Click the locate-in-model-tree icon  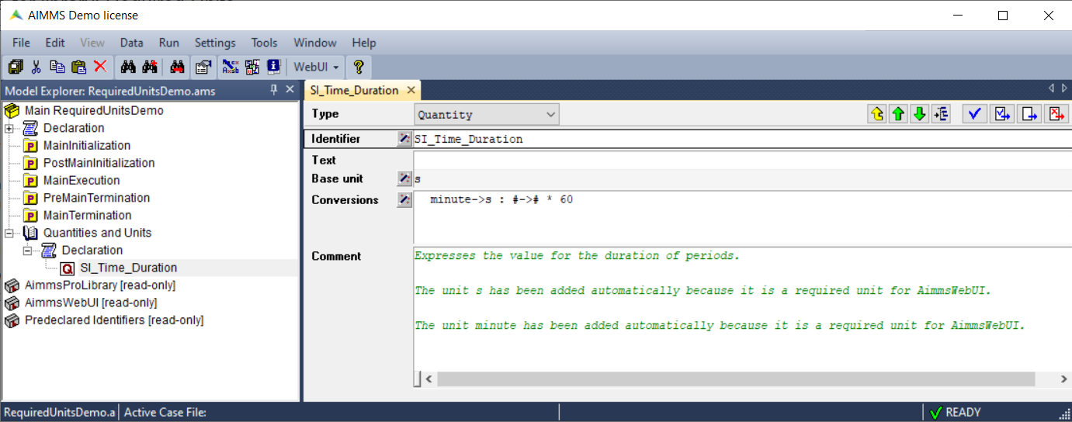coord(941,115)
